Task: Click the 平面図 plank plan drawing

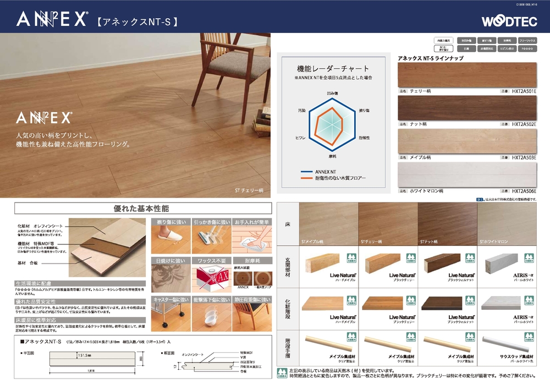Action: tap(92, 359)
